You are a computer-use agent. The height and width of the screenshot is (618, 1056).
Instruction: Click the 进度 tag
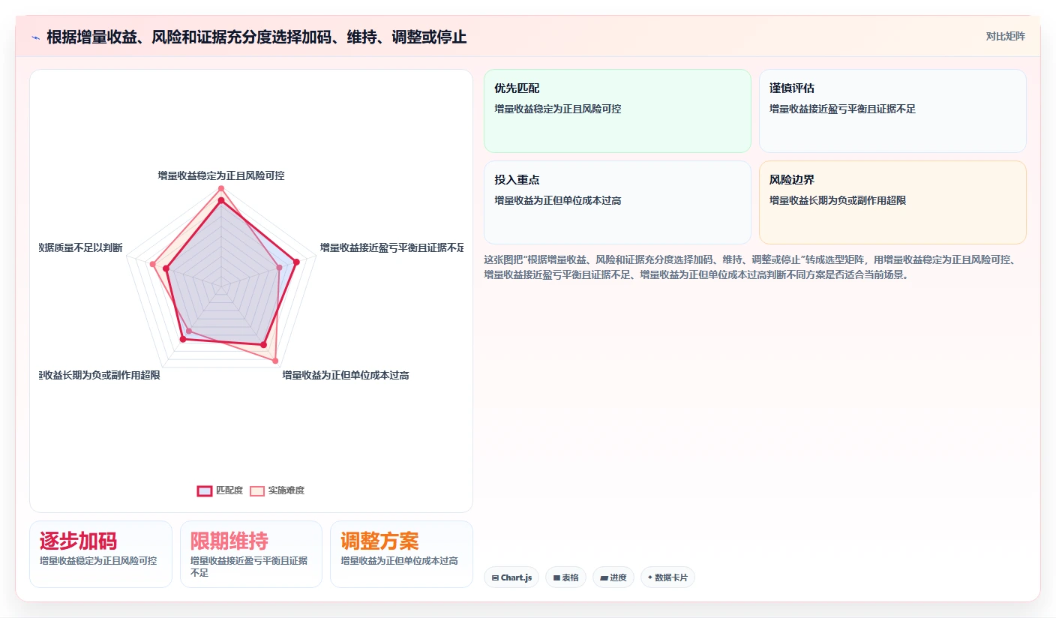point(613,577)
